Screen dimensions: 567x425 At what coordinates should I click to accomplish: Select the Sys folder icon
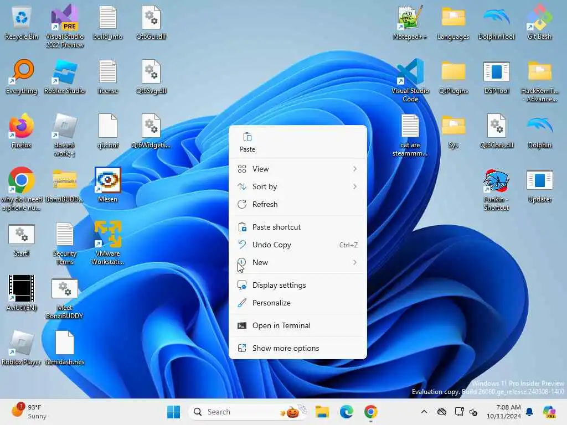453,131
